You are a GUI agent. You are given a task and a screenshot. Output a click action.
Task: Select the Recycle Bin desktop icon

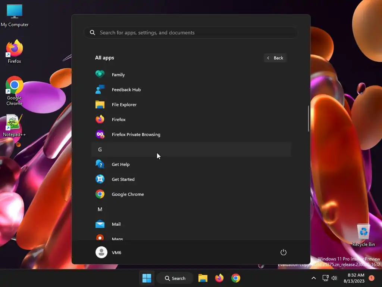(363, 235)
